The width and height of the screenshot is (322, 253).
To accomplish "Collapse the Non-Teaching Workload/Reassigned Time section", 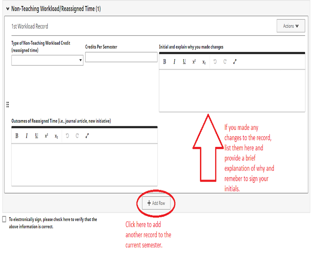I will coord(8,9).
